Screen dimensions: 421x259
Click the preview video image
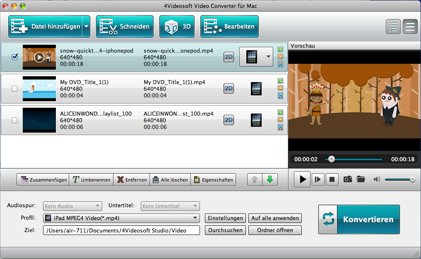pos(355,101)
